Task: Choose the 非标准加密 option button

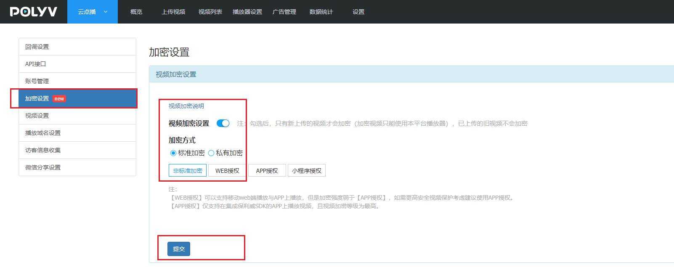Action: [188, 170]
